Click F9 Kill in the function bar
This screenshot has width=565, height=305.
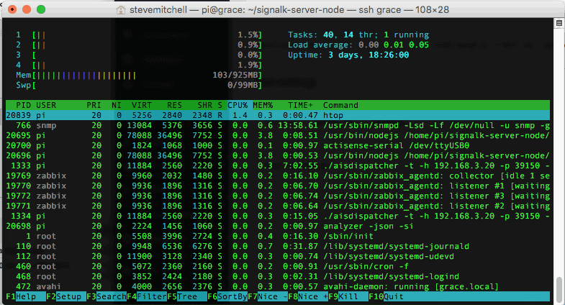click(349, 296)
